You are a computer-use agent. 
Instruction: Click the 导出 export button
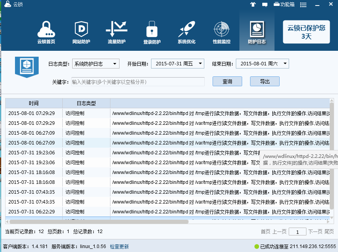(265, 82)
